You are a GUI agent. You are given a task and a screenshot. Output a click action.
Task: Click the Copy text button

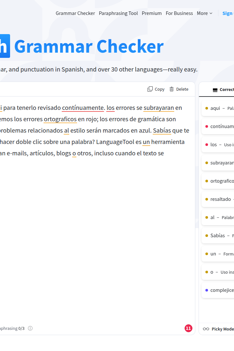tap(156, 89)
